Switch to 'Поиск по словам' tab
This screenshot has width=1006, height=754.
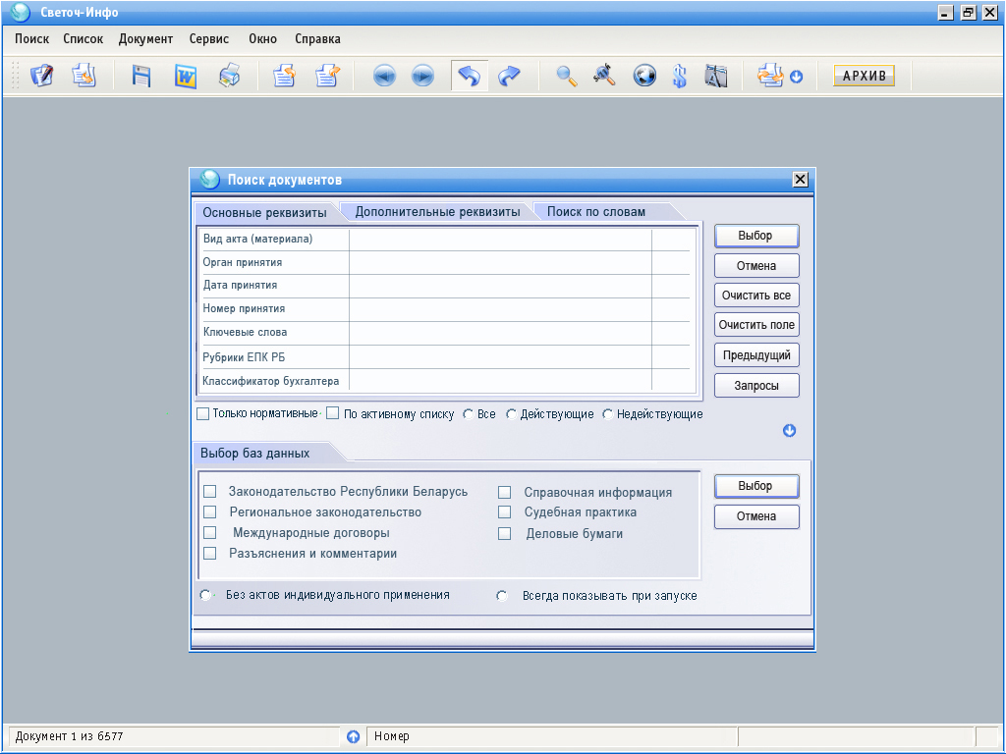[596, 212]
